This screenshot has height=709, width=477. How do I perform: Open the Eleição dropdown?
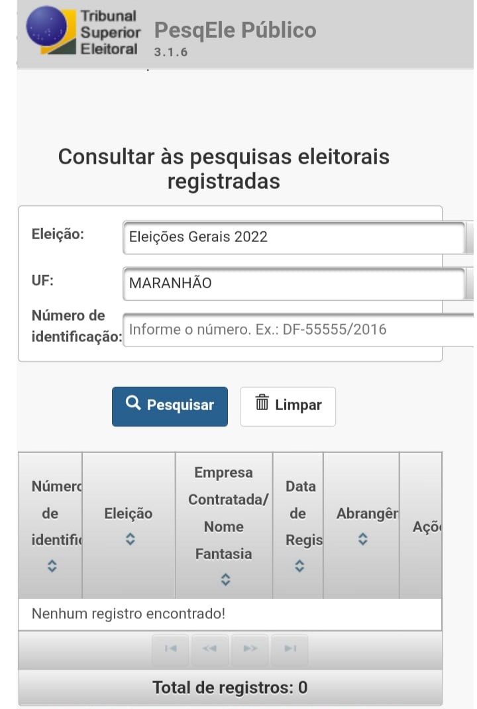coord(294,237)
